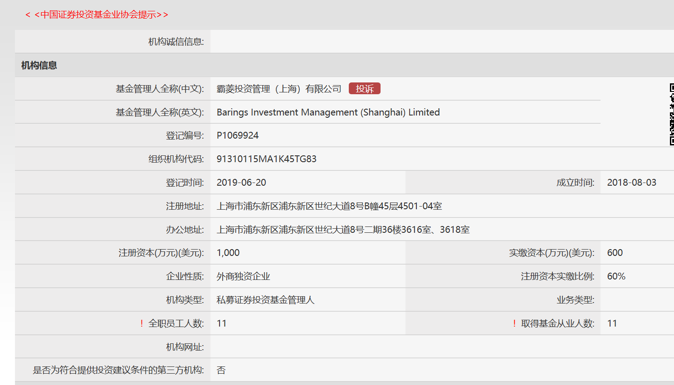Click the registered capital value 1,000
The image size is (674, 385).
point(228,253)
